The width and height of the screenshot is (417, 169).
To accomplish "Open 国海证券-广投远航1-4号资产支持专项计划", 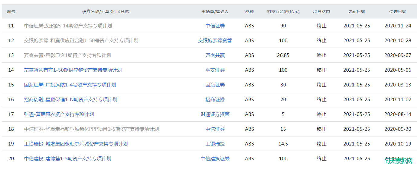I will 70,85.
